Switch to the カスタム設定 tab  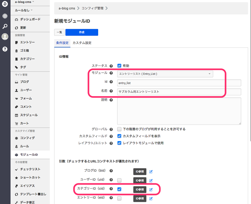[82, 43]
